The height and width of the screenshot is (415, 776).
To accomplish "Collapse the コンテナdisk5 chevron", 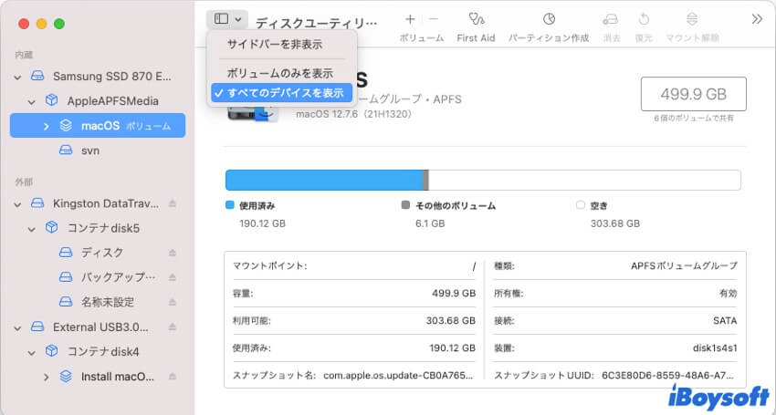I will (x=32, y=229).
